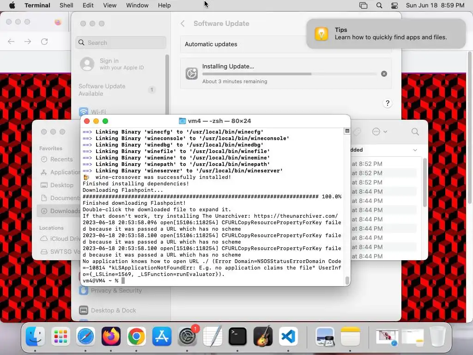Open Desktop & Dock settings
The height and width of the screenshot is (355, 473).
pyautogui.click(x=107, y=310)
